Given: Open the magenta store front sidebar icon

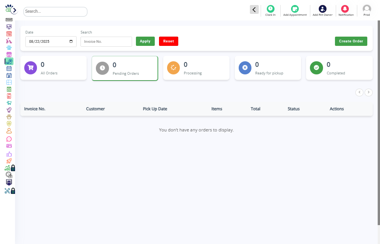Looking at the screenshot, I should [9, 54].
